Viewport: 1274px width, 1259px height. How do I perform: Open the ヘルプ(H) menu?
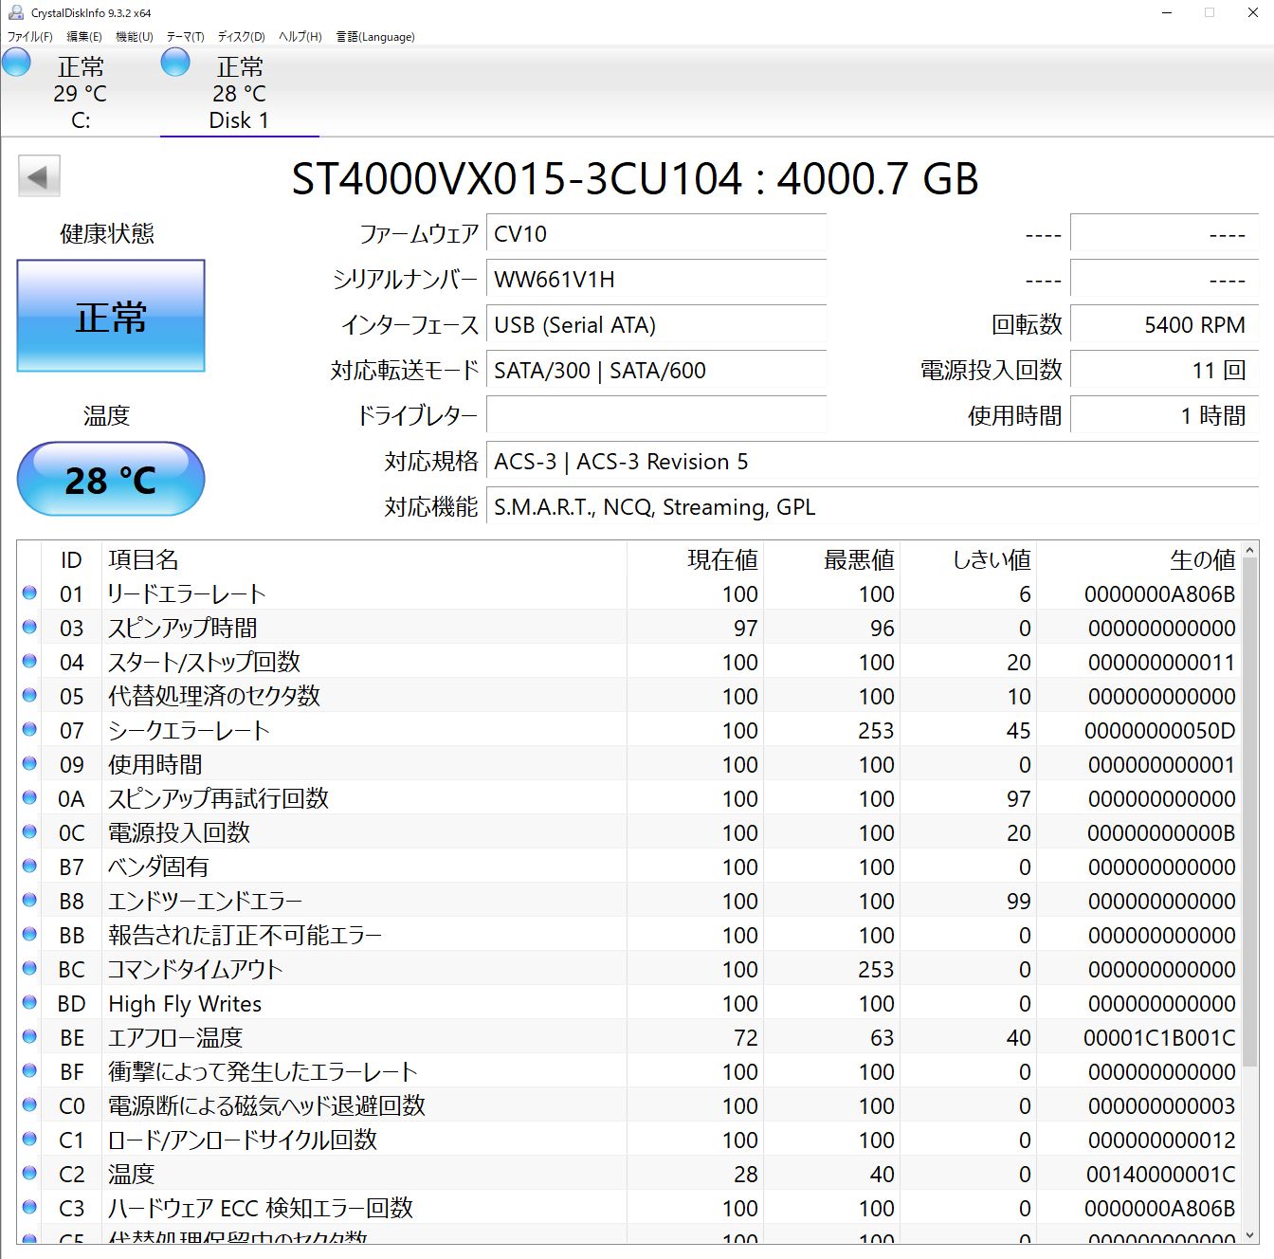click(x=300, y=36)
